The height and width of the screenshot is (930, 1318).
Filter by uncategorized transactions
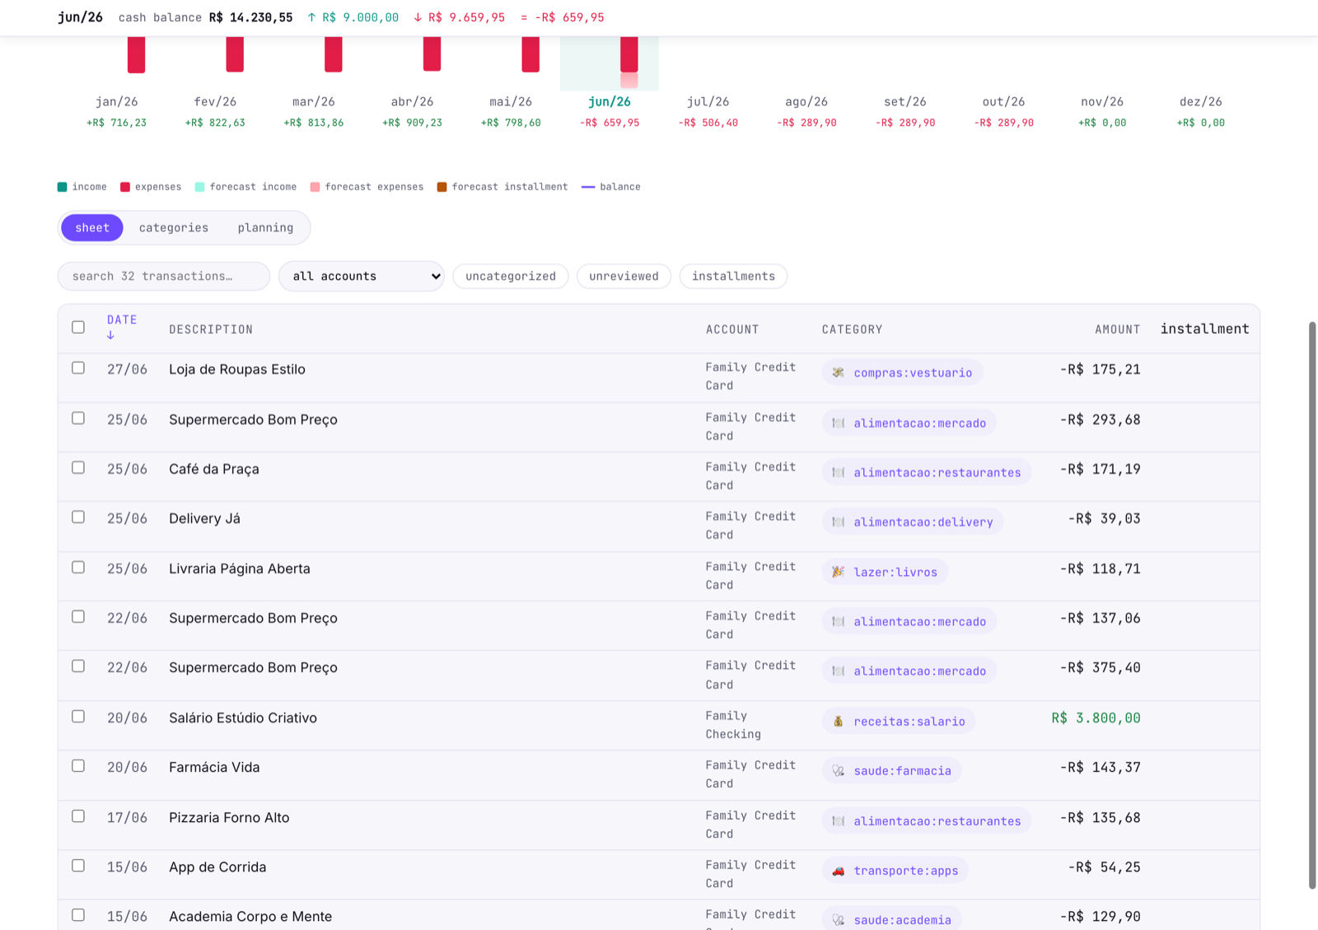point(511,276)
